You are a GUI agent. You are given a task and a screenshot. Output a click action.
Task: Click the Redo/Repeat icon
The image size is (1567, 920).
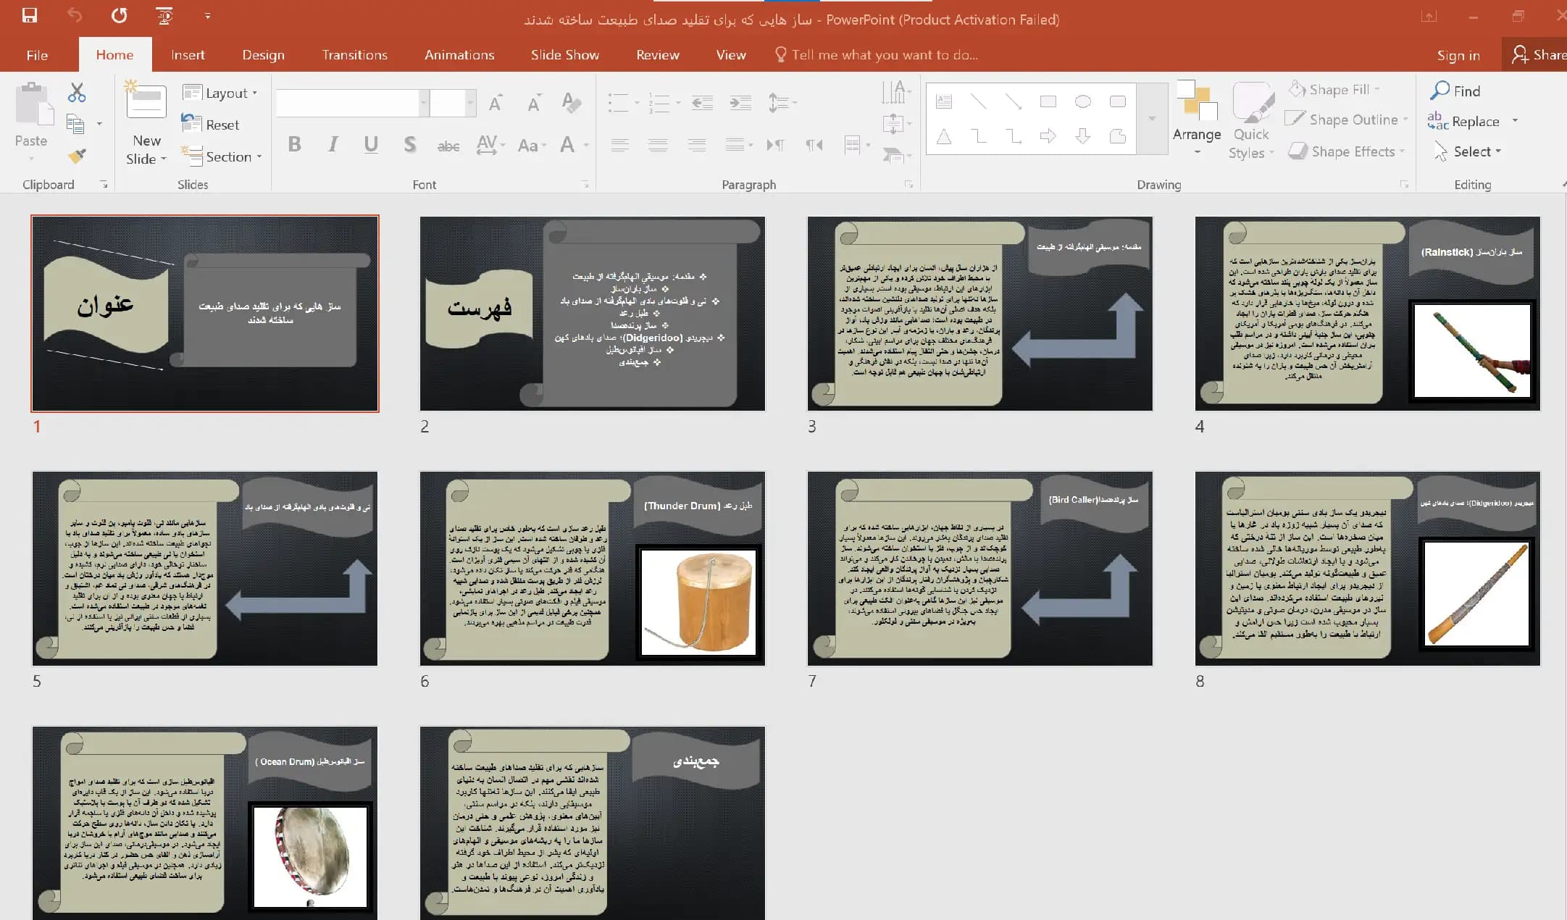coord(120,15)
